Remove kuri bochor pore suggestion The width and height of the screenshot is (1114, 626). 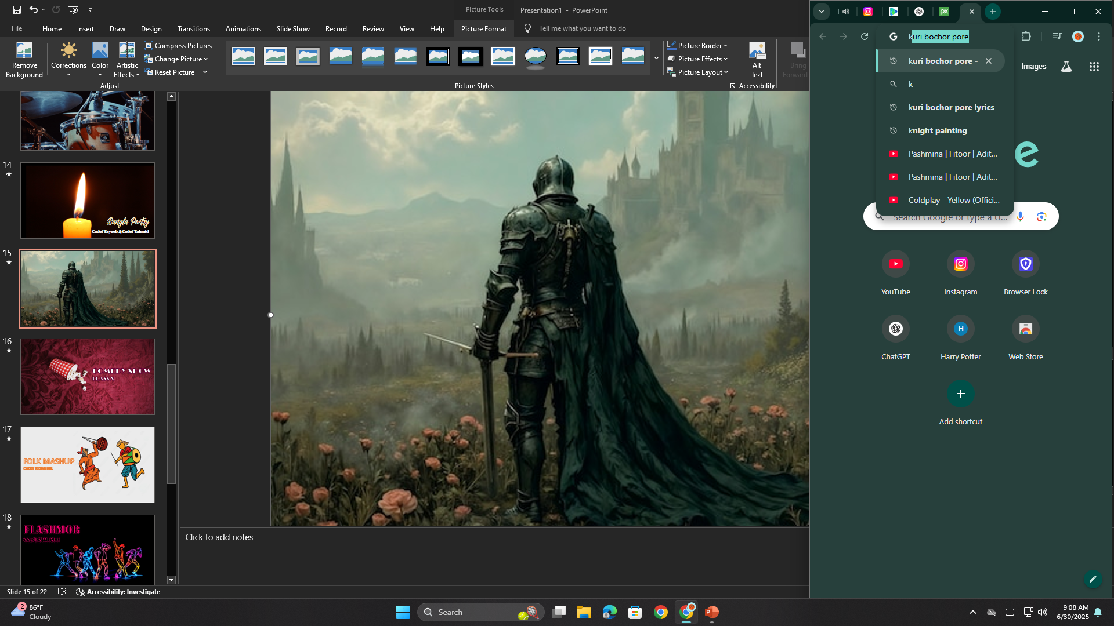coord(989,61)
